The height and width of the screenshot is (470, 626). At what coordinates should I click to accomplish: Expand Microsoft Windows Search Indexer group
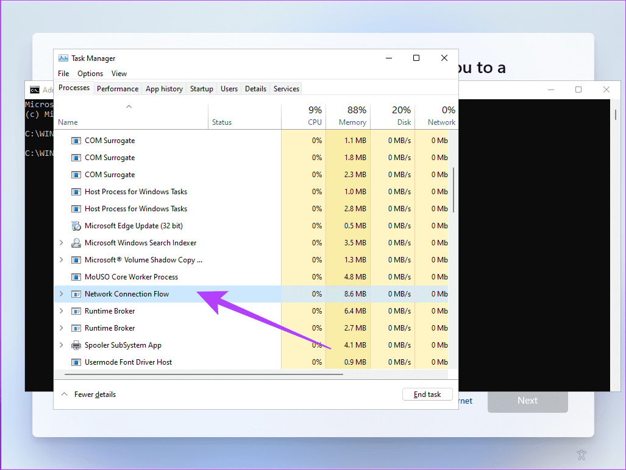click(x=61, y=243)
